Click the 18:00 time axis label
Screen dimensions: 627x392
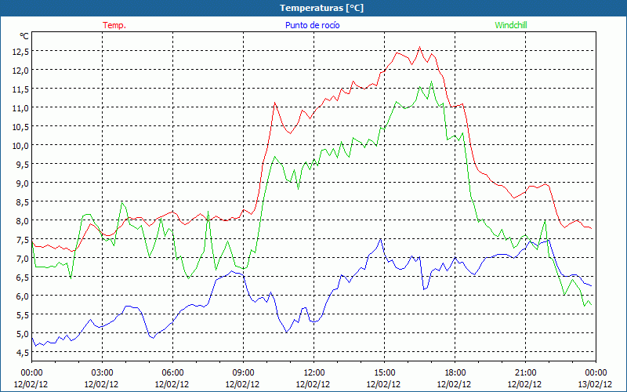pyautogui.click(x=455, y=373)
